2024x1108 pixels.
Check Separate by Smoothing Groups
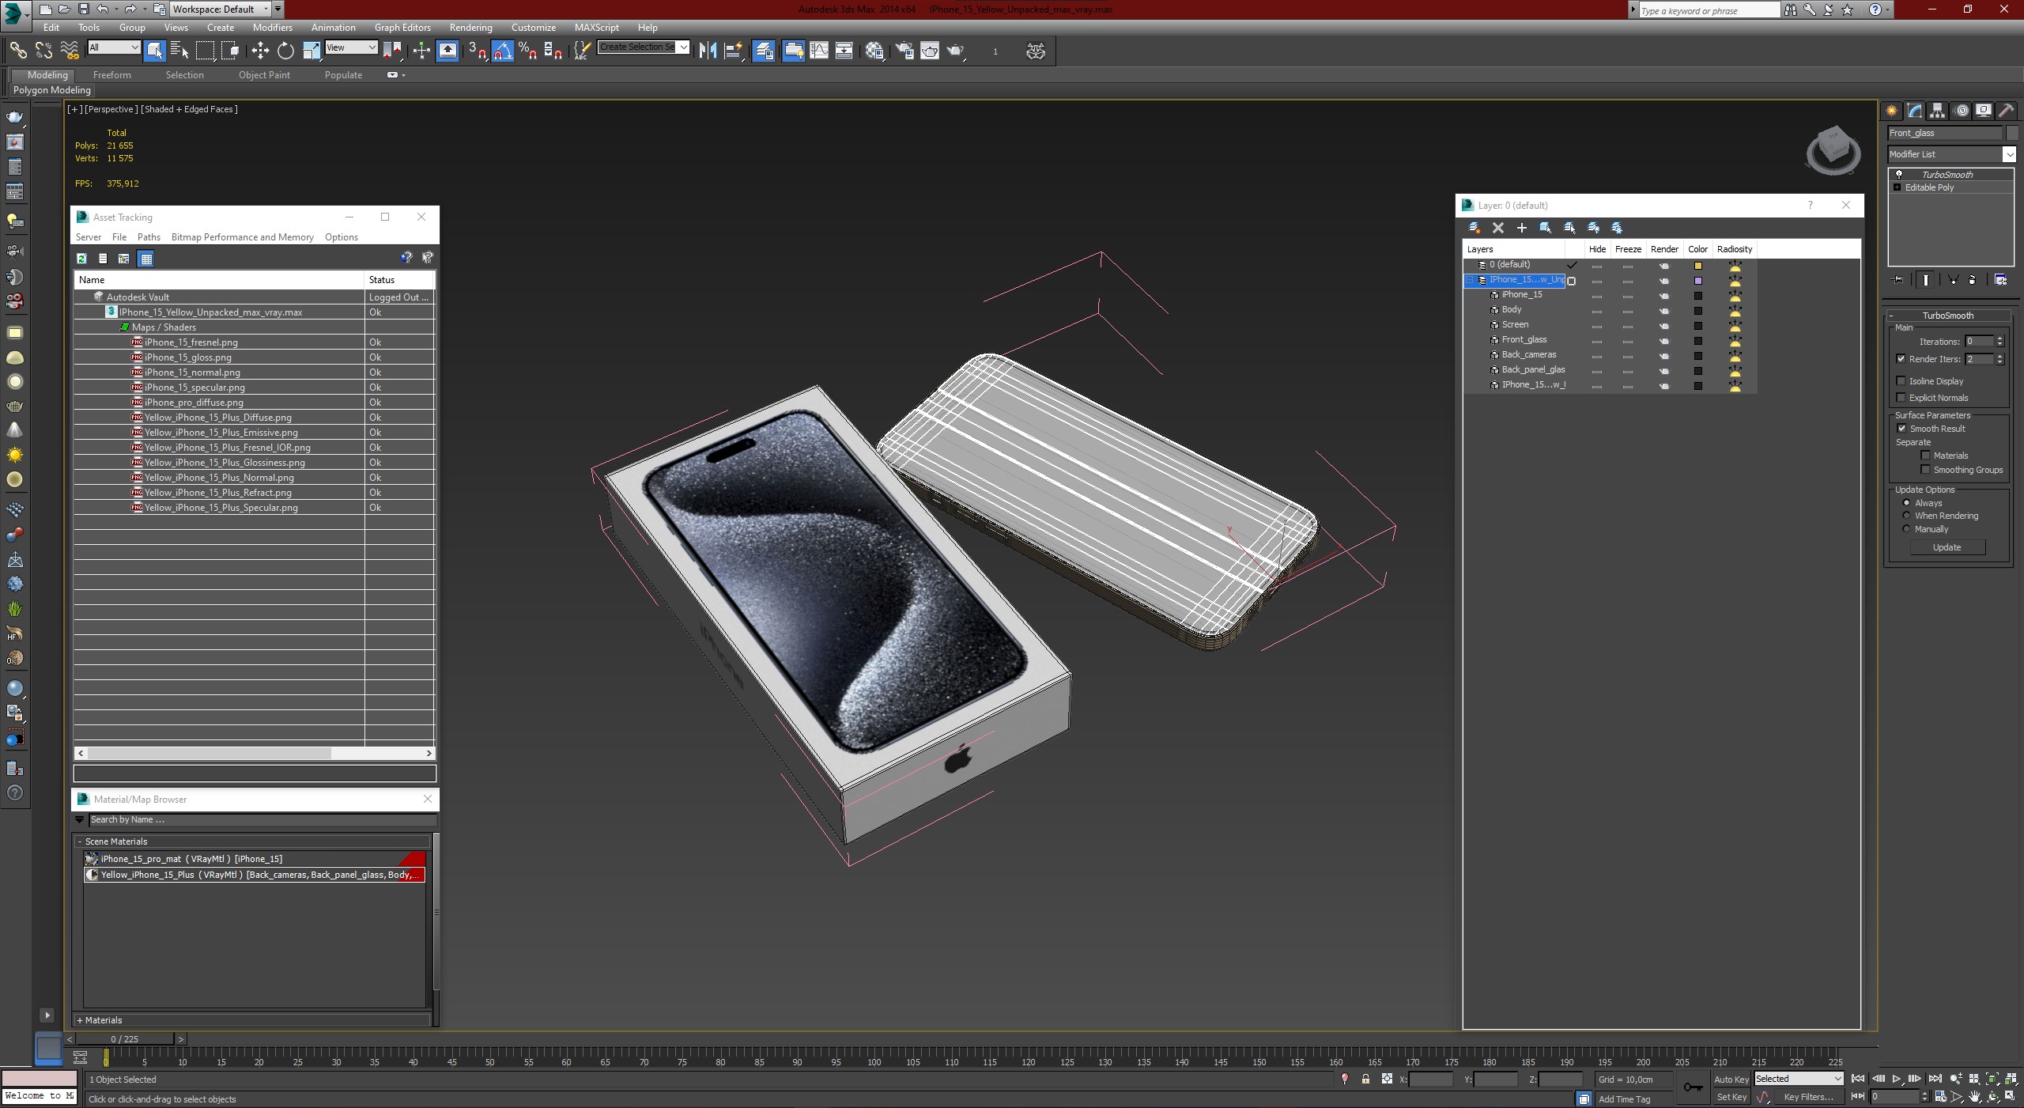1925,470
